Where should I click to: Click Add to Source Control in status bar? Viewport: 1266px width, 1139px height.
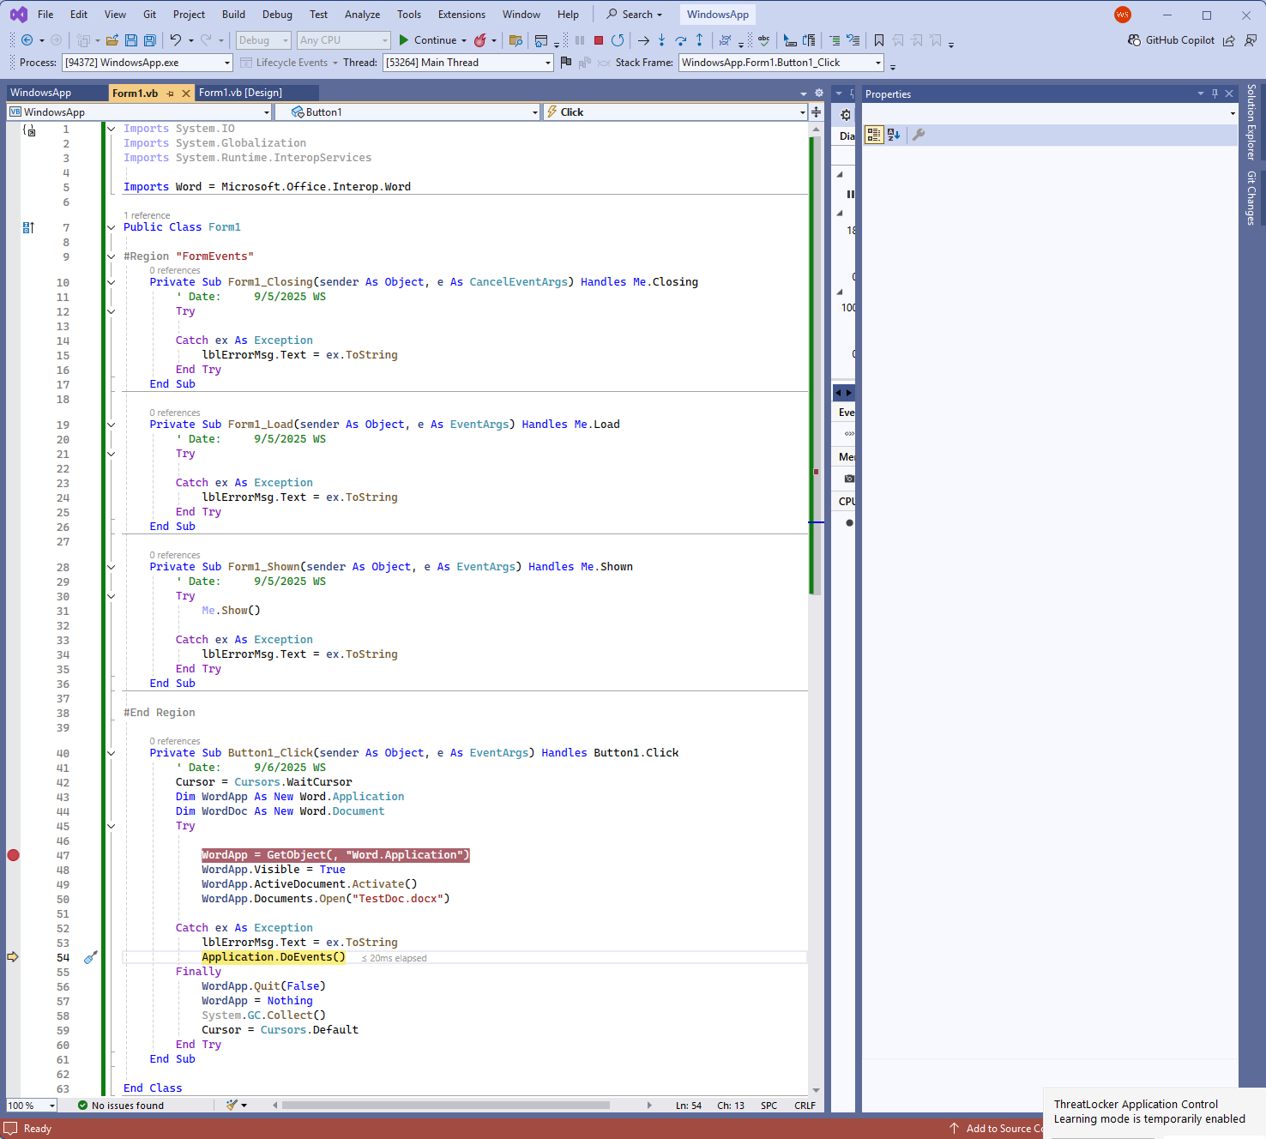coord(997,1129)
